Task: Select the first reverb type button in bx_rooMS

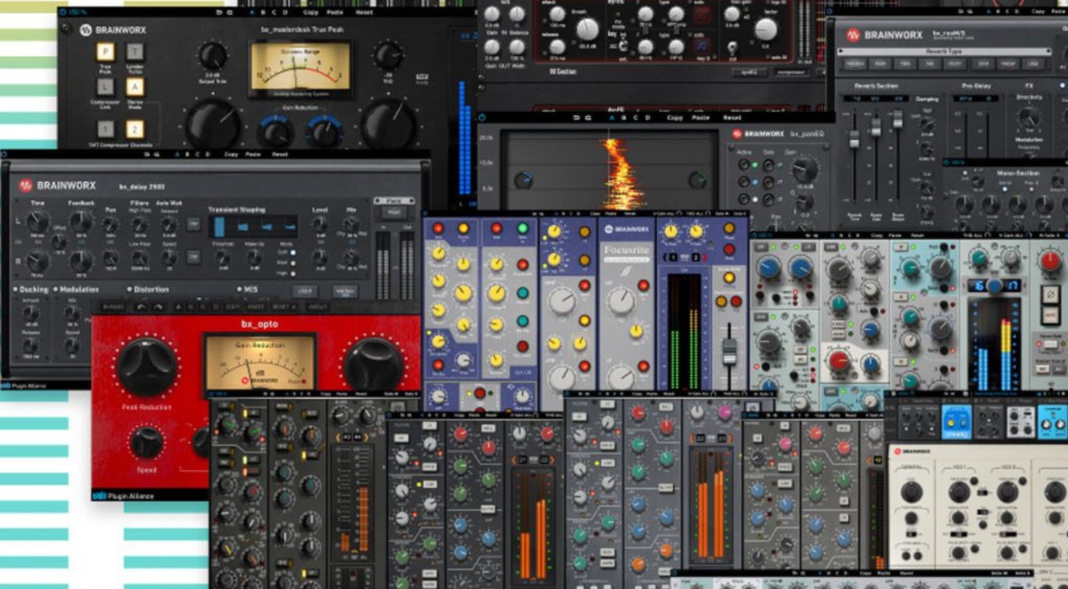Action: coord(855,64)
